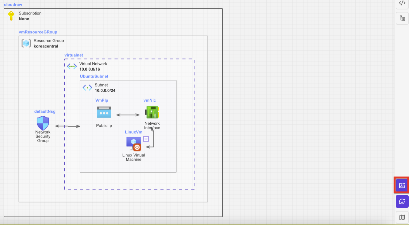Select the connector from defaultNsg to subnet

click(x=68, y=126)
